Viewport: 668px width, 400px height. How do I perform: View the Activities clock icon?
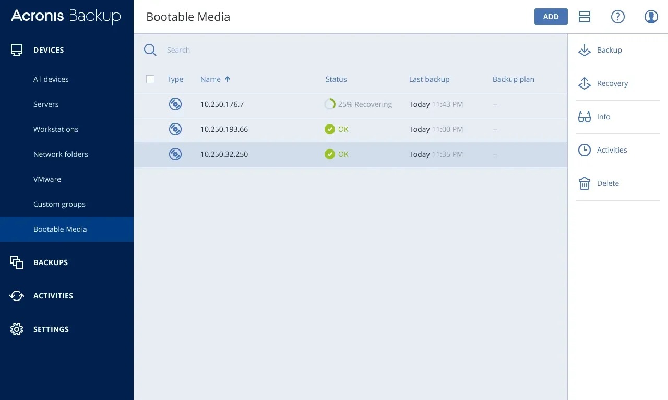click(584, 150)
